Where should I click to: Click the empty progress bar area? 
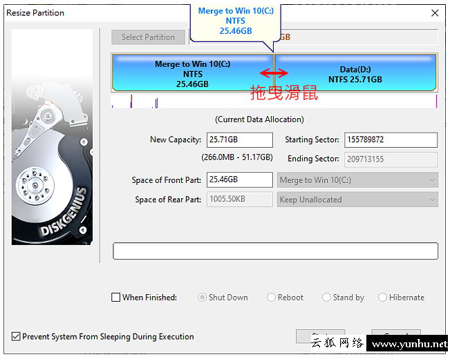click(x=276, y=251)
